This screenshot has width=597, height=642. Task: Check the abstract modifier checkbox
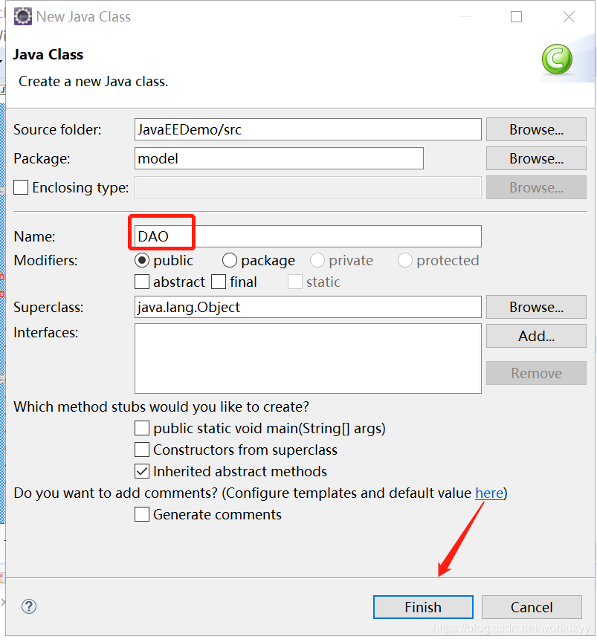tap(142, 282)
